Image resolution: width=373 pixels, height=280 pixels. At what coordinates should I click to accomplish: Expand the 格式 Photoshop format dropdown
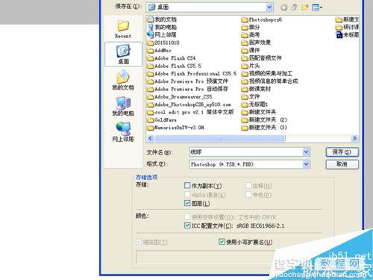tap(306, 164)
